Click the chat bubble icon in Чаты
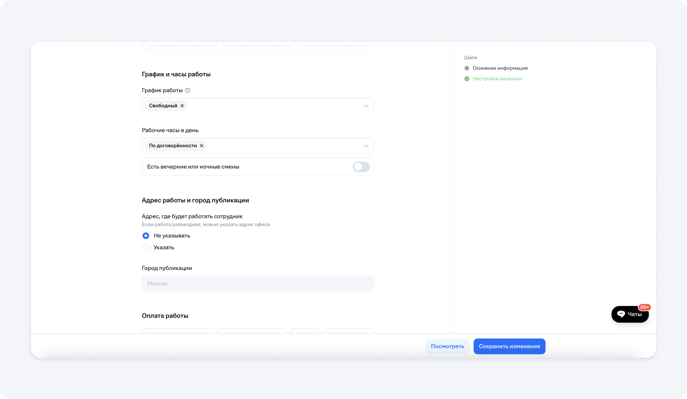Image resolution: width=687 pixels, height=399 pixels. (x=621, y=314)
